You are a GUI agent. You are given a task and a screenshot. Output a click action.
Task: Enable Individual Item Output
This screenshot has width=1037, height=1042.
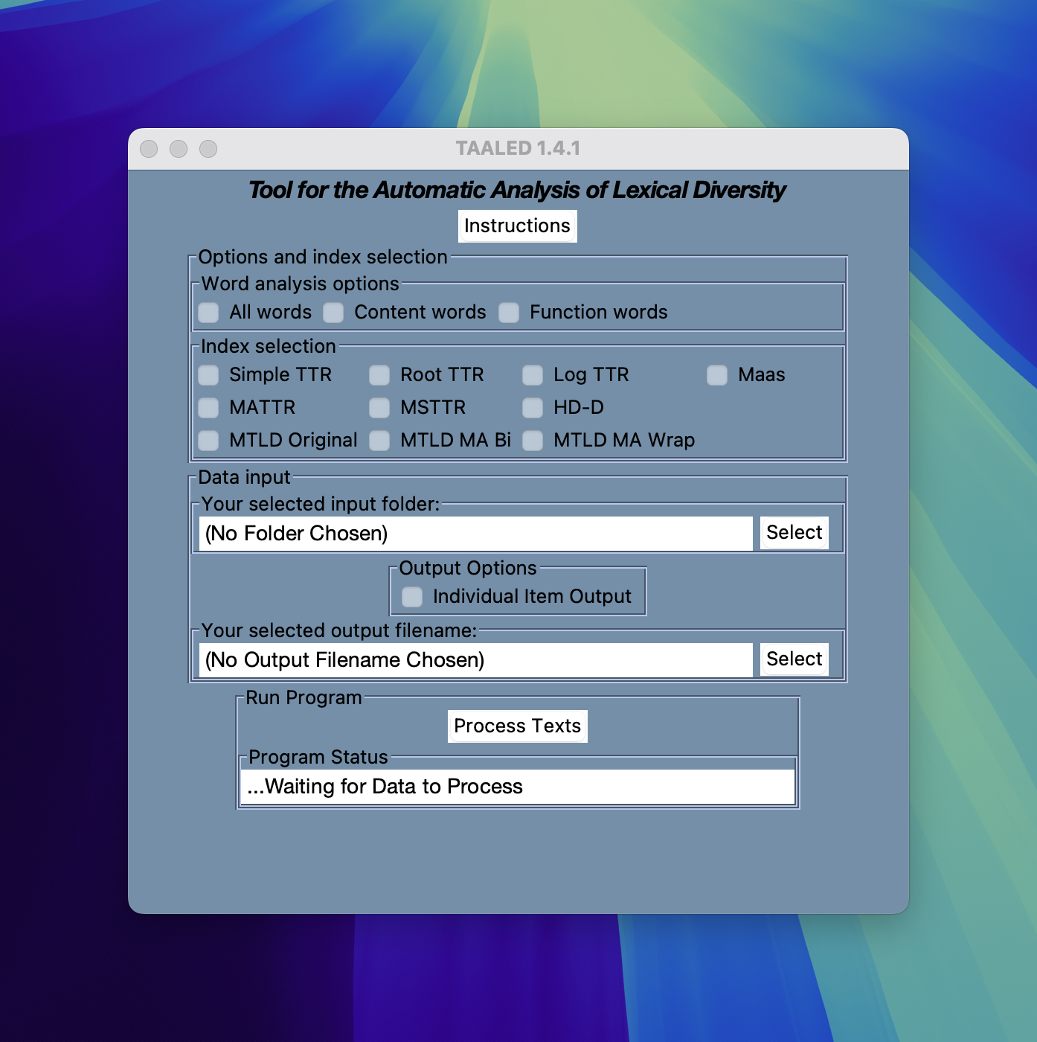pyautogui.click(x=413, y=597)
